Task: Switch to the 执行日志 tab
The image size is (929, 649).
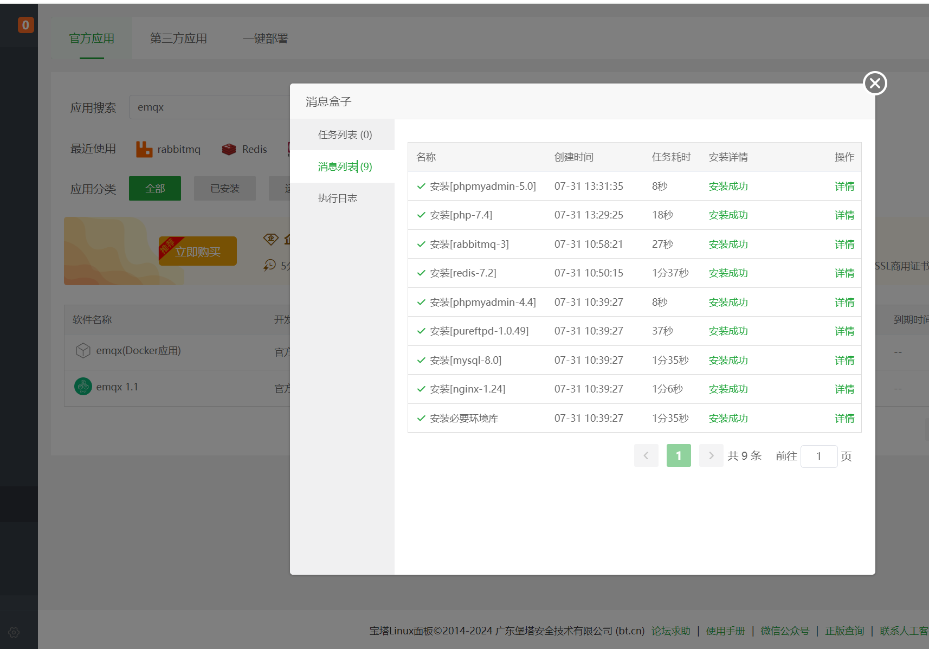Action: (337, 198)
